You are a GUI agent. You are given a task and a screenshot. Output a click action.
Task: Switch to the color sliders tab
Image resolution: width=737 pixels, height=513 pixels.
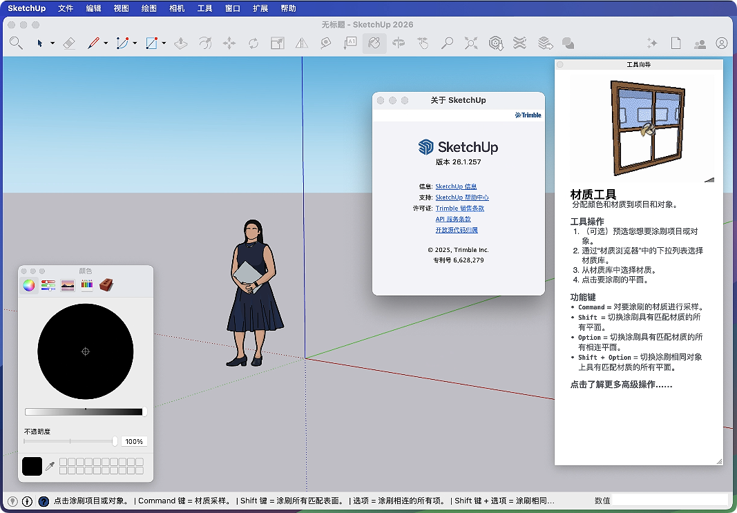click(x=48, y=285)
